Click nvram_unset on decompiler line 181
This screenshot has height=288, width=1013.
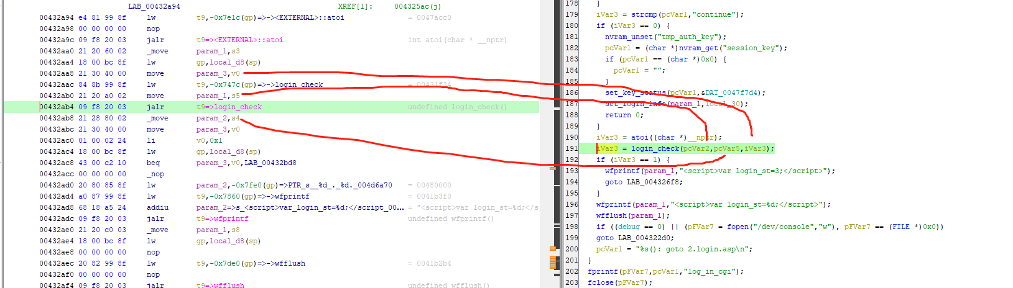(x=629, y=37)
